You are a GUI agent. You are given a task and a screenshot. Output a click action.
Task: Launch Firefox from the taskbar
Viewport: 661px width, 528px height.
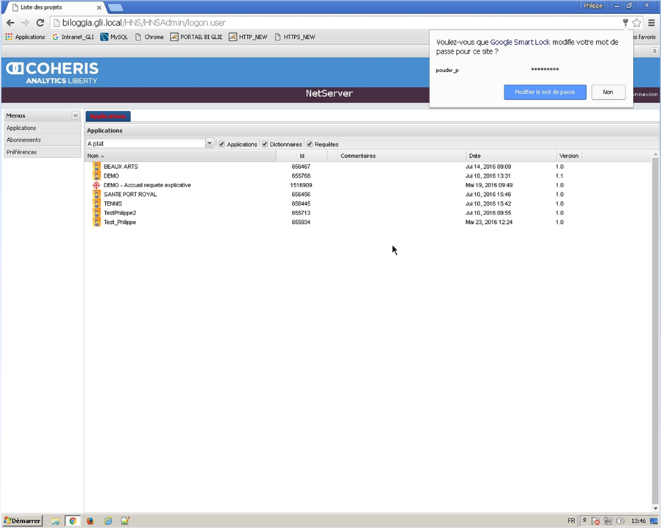coord(90,521)
